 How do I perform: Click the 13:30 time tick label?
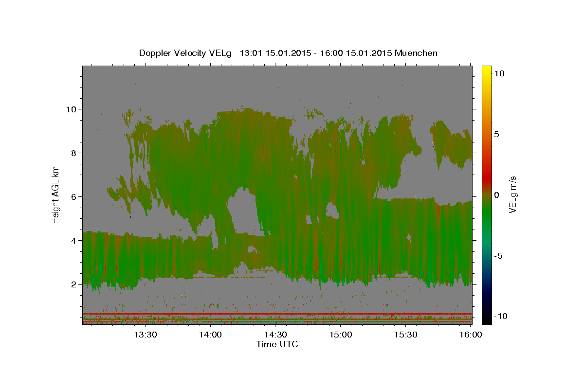pyautogui.click(x=145, y=335)
